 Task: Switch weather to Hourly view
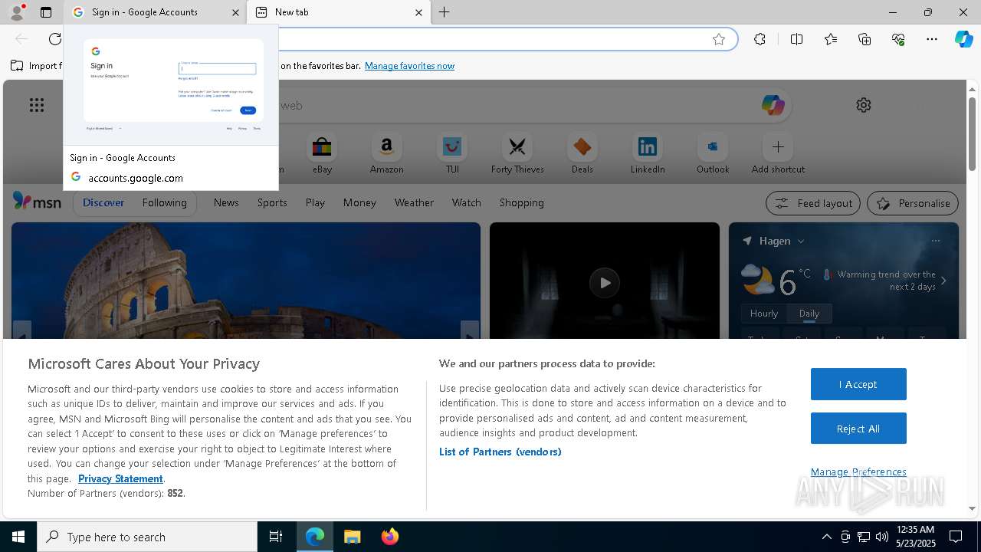tap(764, 314)
